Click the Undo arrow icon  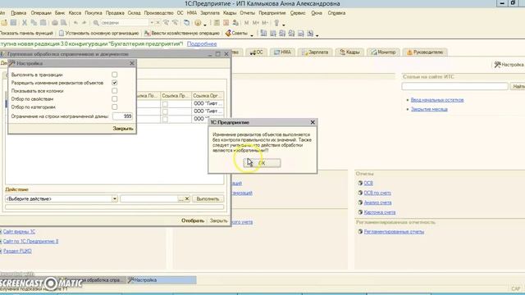point(75,23)
